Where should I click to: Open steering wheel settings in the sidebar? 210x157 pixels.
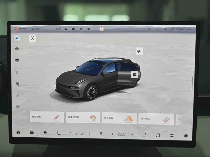(17, 84)
